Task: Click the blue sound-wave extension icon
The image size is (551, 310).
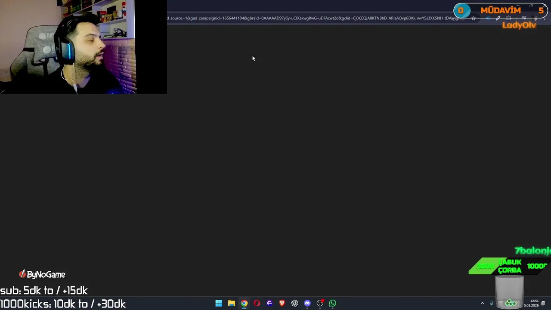Action: point(488,18)
